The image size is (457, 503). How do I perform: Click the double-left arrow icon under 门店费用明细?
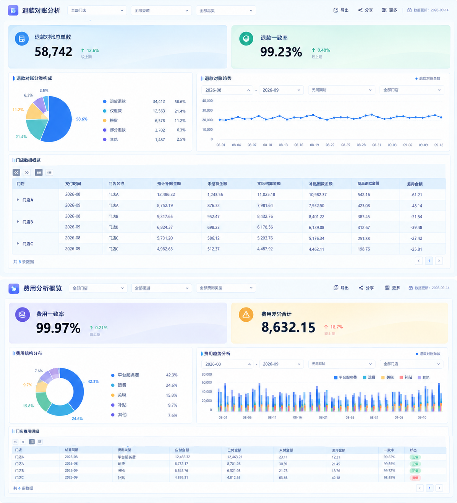click(x=16, y=442)
